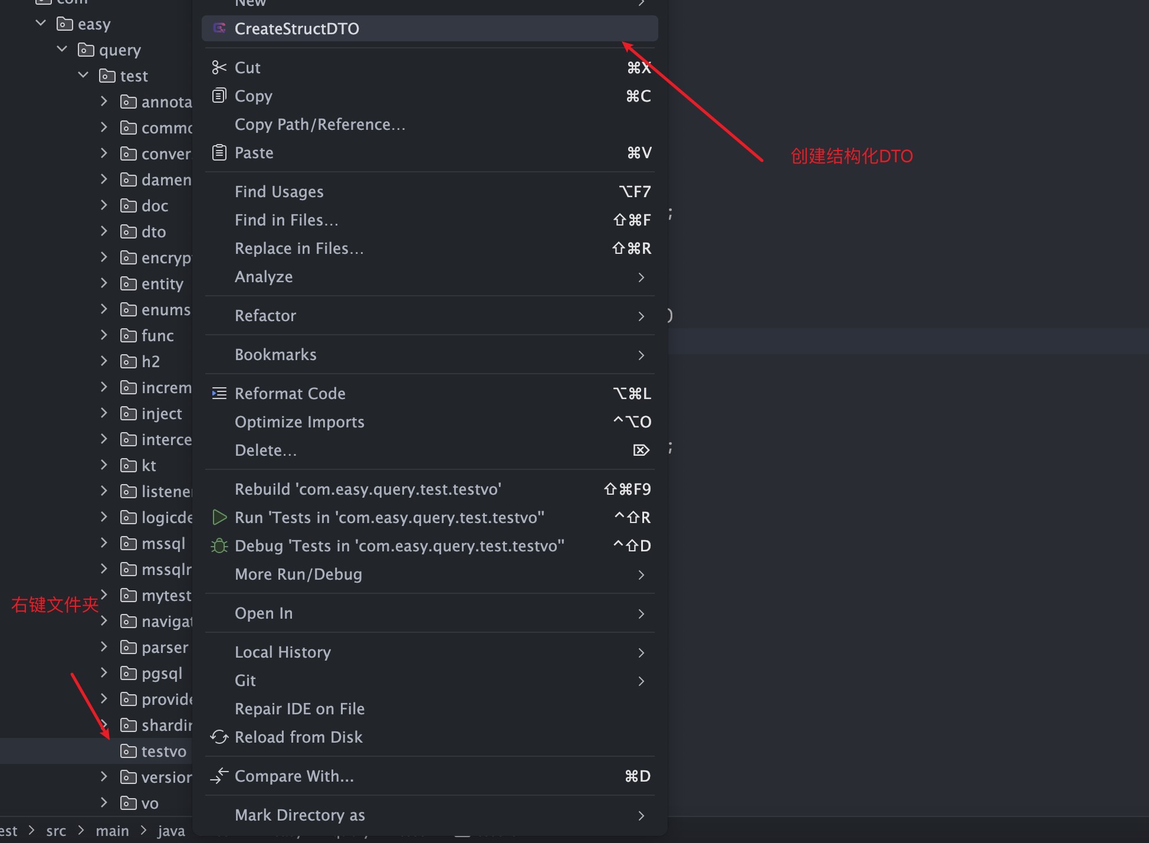This screenshot has height=843, width=1149.
Task: Collapse the easy package chevron
Action: pos(41,23)
